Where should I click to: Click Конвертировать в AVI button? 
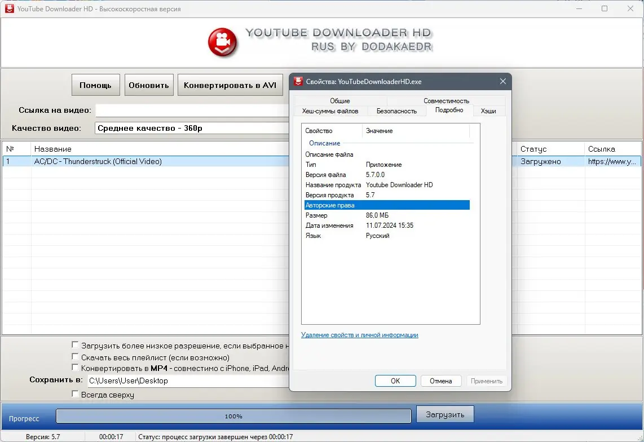pyautogui.click(x=230, y=85)
